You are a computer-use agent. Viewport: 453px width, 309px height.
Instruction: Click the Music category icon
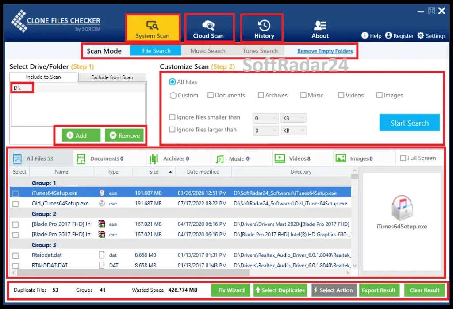(x=220, y=159)
